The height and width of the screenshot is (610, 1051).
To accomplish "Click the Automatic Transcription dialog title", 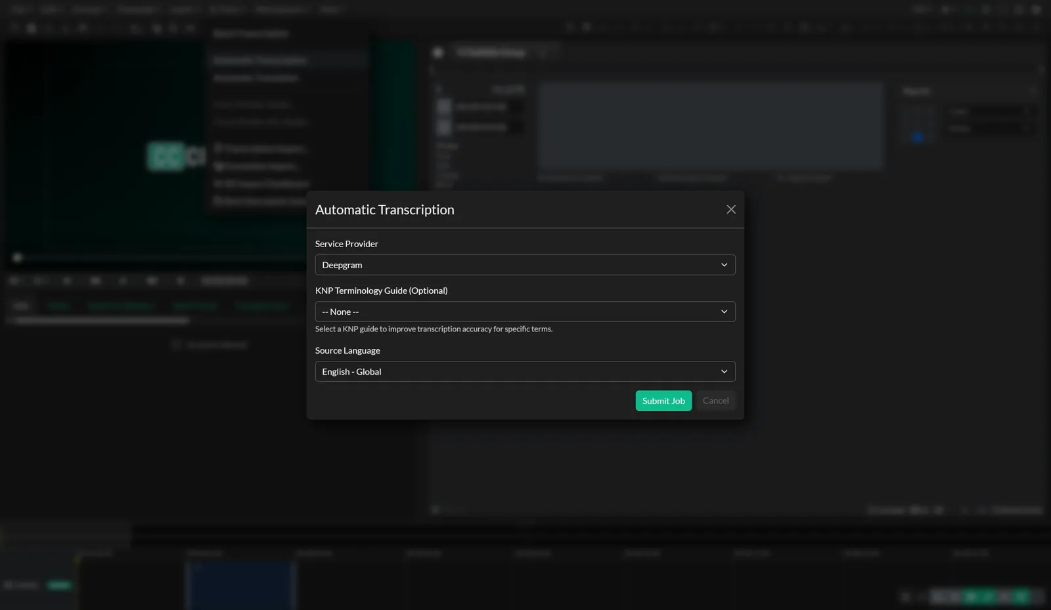I will [x=384, y=210].
